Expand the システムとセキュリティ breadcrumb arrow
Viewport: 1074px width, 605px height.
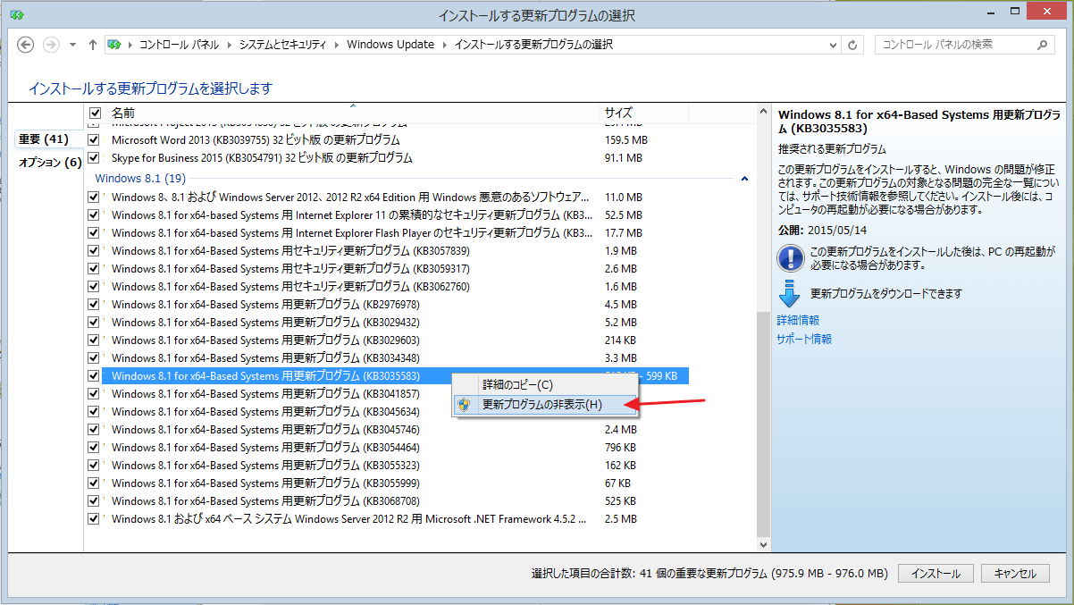pyautogui.click(x=338, y=45)
